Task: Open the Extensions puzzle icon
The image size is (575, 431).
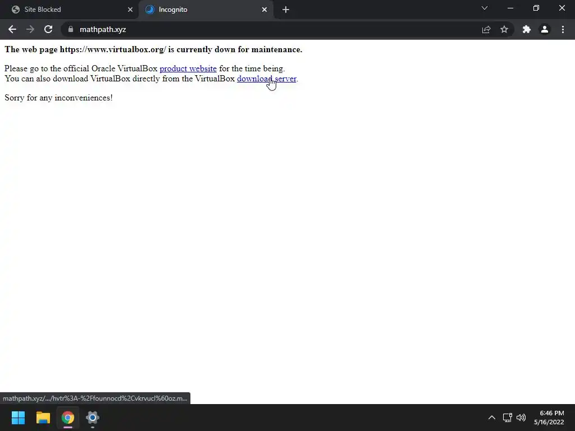Action: coord(527,29)
